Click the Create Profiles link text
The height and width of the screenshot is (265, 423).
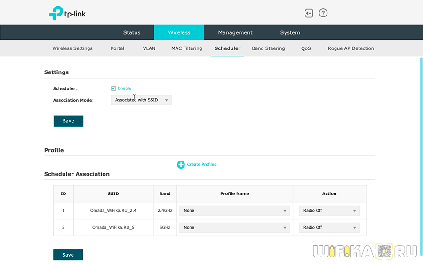[201, 164]
